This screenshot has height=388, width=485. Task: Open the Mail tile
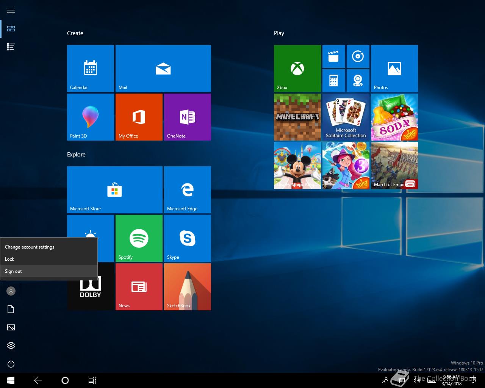tap(163, 69)
